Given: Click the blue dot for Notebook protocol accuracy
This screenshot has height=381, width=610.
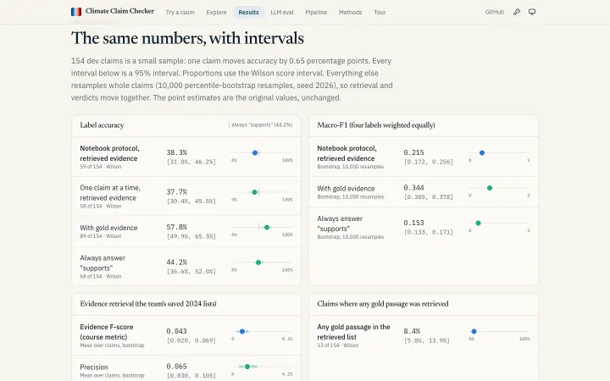Looking at the screenshot, I should pos(255,152).
